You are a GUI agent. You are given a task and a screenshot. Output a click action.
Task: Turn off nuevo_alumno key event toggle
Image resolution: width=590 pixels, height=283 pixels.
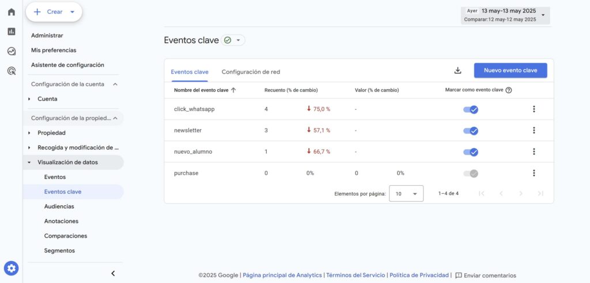click(x=471, y=152)
